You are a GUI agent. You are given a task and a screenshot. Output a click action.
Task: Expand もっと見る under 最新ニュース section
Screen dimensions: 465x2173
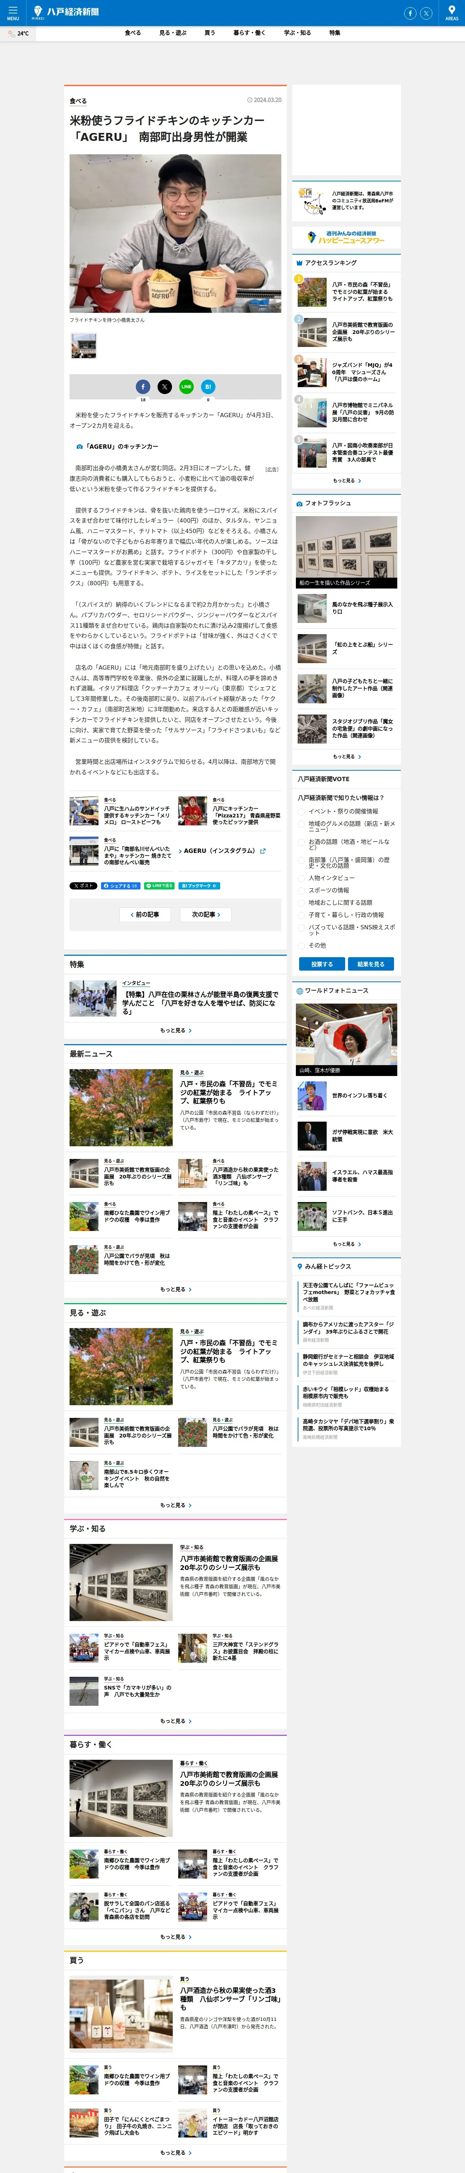(176, 1289)
